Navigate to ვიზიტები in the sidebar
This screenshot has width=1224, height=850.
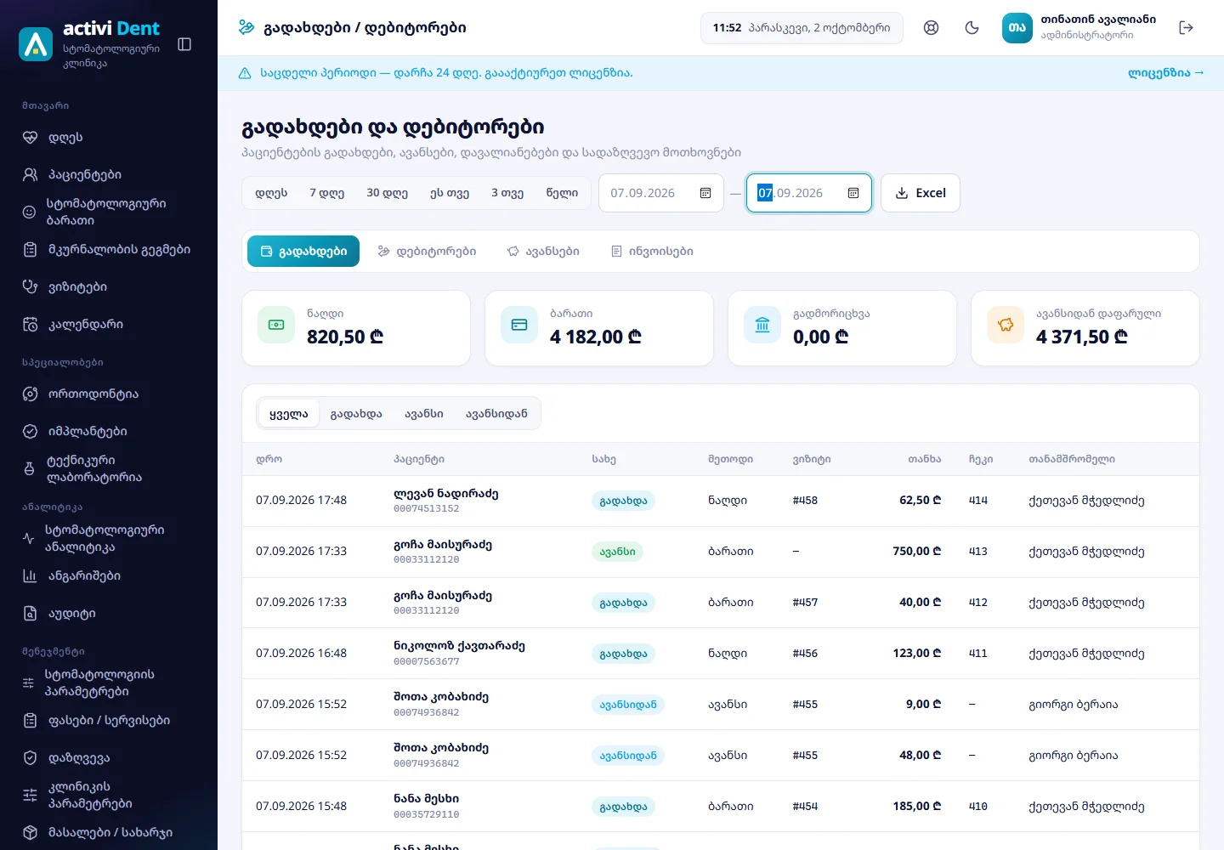[109, 286]
